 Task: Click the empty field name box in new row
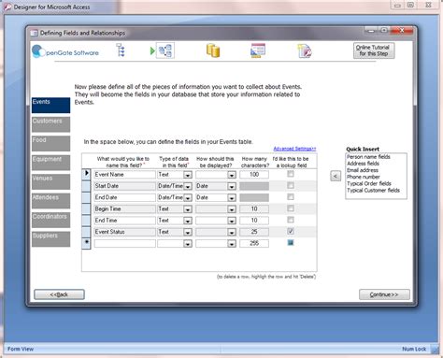[x=125, y=243]
